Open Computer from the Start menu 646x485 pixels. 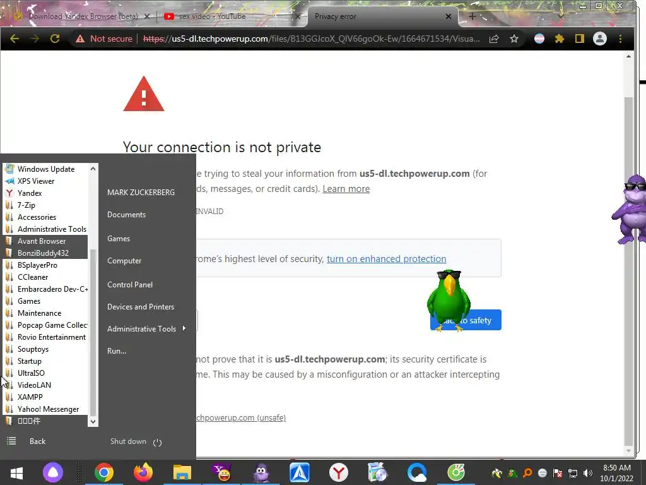click(124, 261)
